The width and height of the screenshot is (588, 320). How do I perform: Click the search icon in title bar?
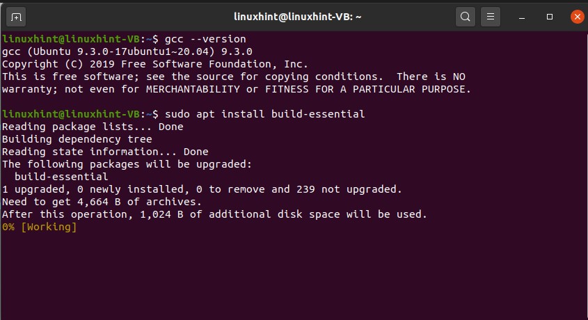click(x=465, y=16)
